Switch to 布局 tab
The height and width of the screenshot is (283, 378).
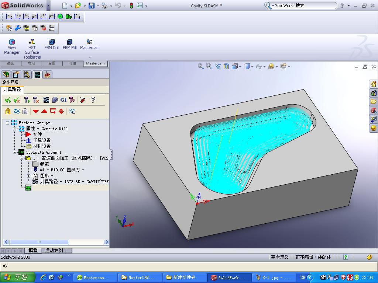tap(31, 63)
